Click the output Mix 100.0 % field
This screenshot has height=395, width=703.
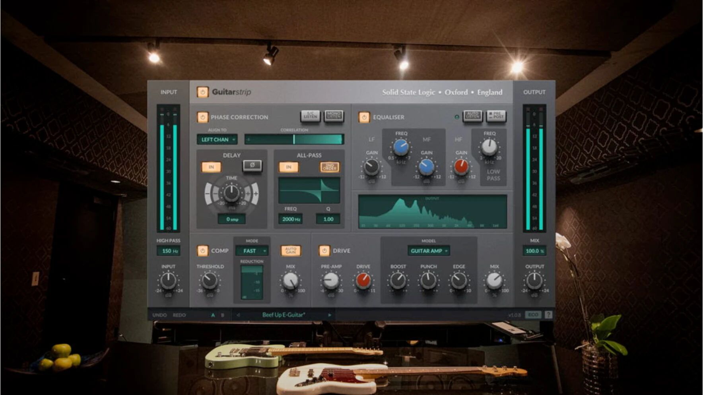coord(534,251)
